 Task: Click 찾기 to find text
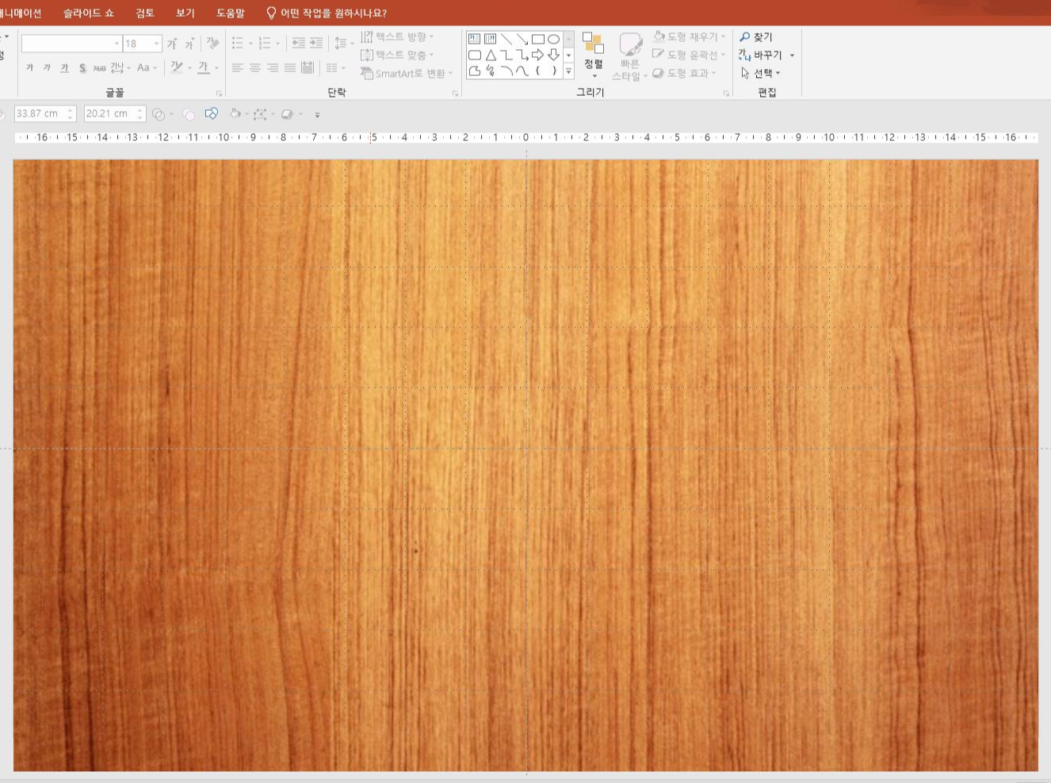[x=756, y=36]
